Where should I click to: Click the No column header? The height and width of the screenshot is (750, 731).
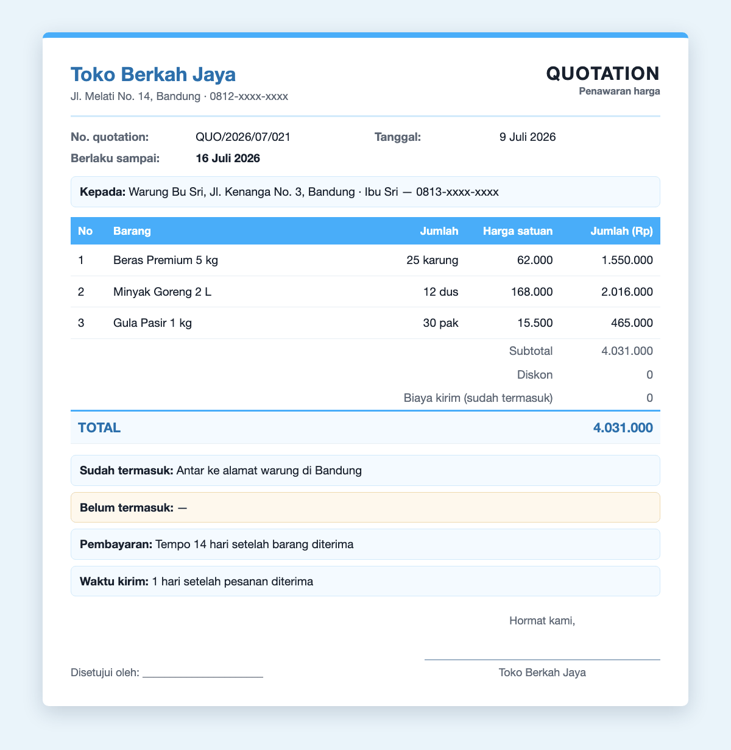[85, 231]
